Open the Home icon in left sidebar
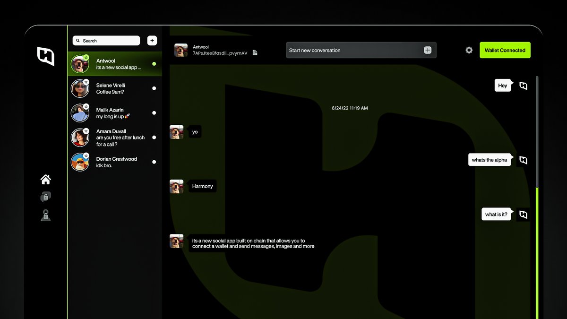Screen dimensions: 567x319 pyautogui.click(x=45, y=179)
